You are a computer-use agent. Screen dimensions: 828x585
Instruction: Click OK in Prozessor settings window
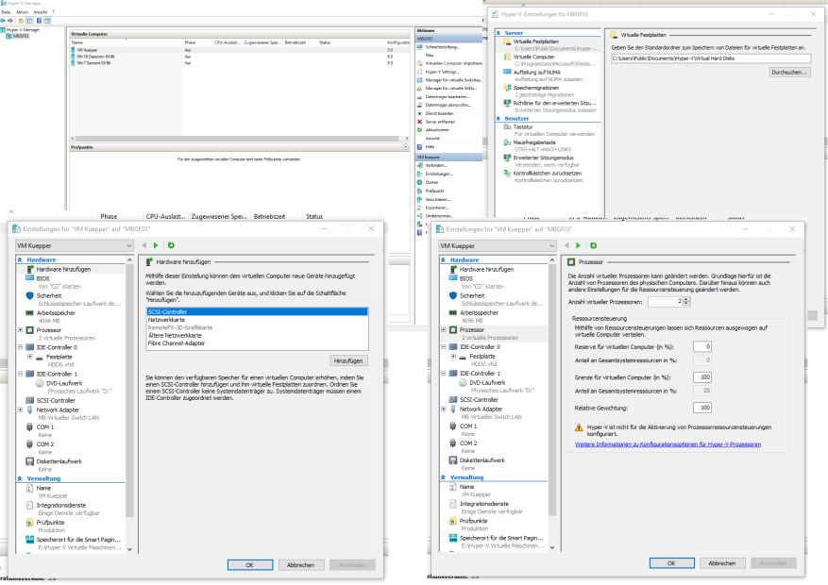click(x=671, y=563)
